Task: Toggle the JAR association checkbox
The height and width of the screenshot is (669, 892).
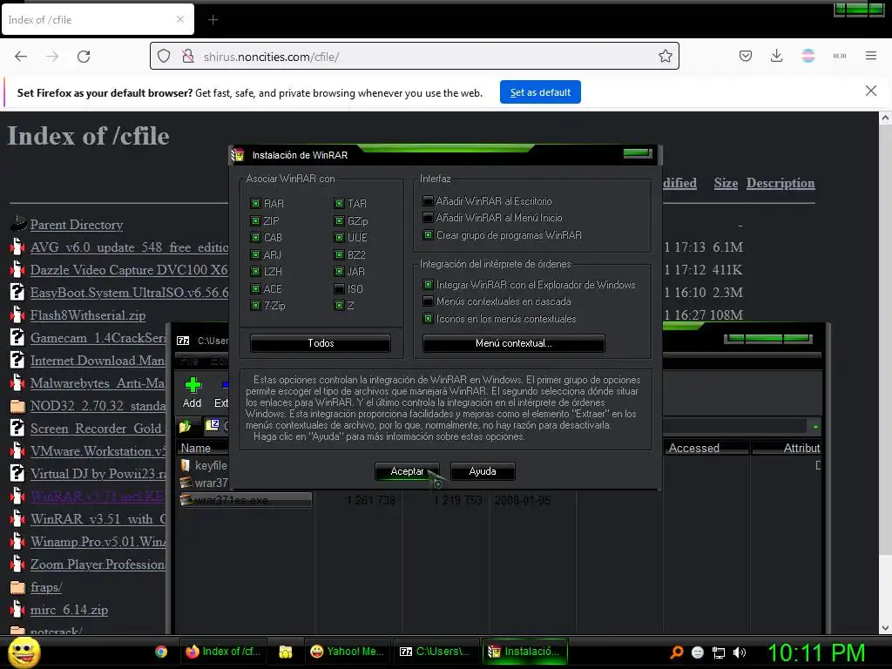Action: 339,272
